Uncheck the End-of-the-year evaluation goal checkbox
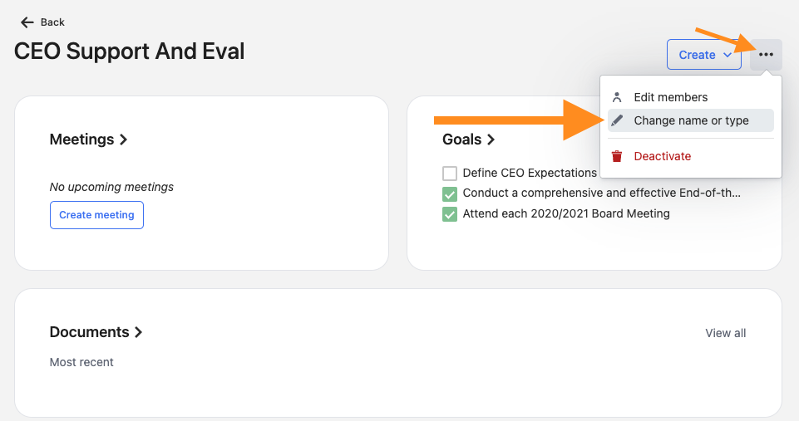The image size is (799, 421). 450,194
